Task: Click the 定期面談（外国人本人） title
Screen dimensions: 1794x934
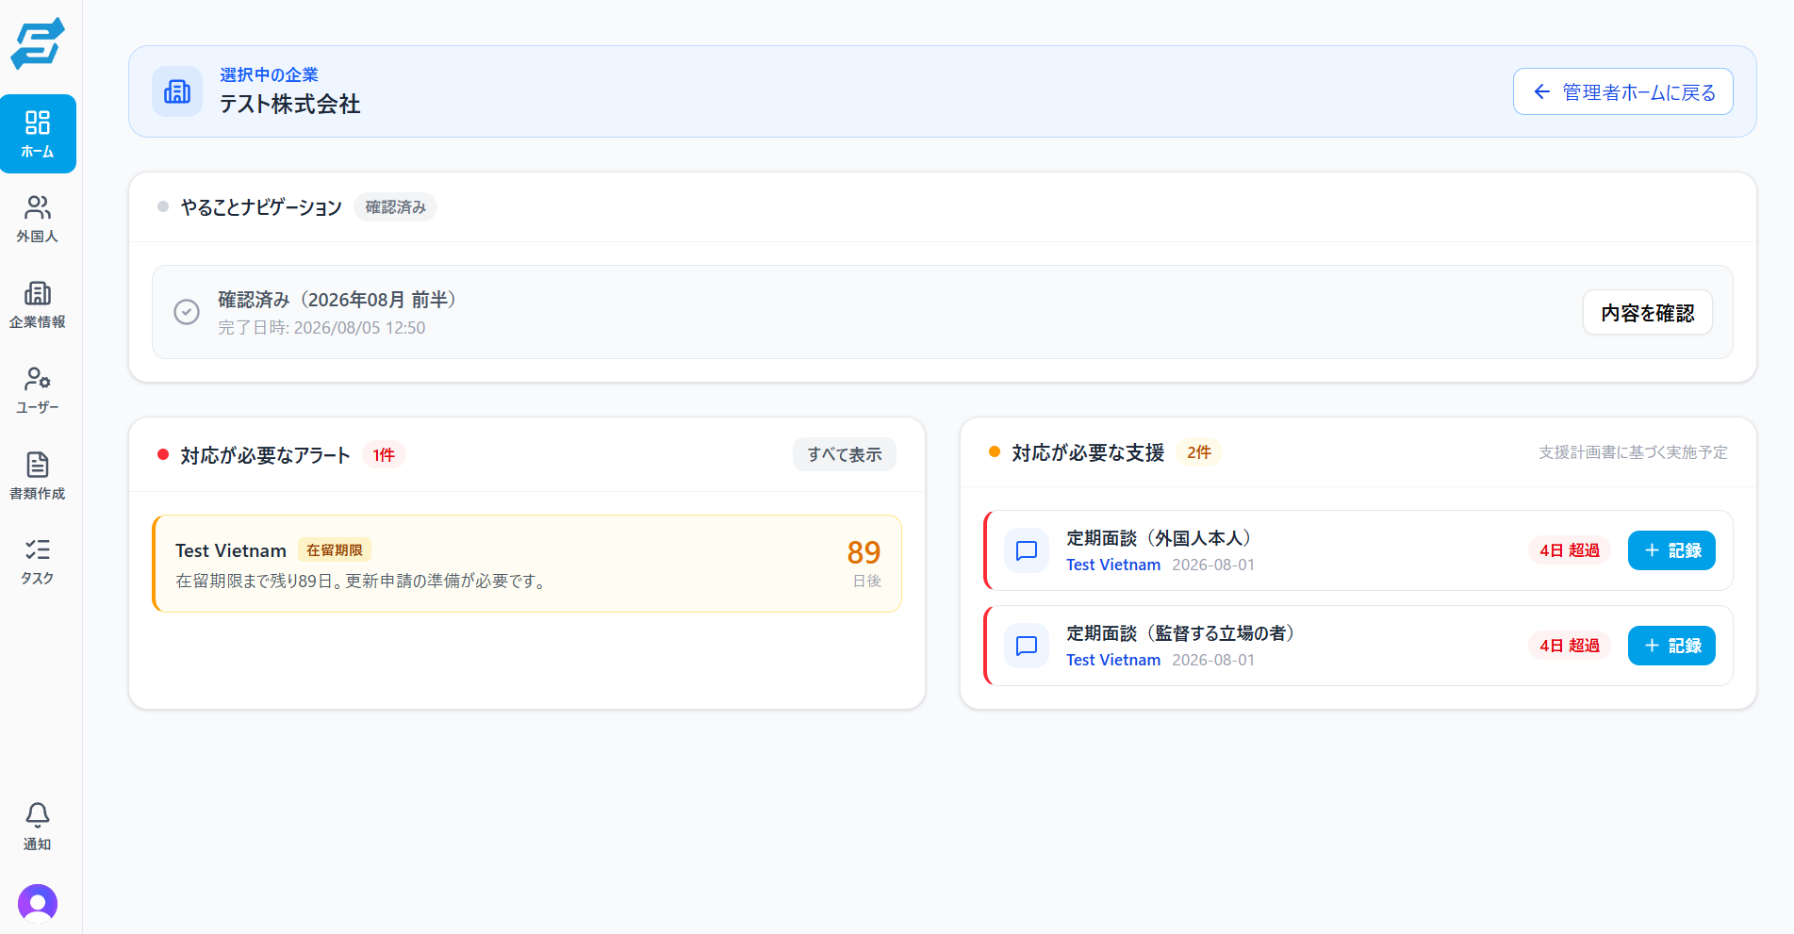Action: tap(1159, 538)
